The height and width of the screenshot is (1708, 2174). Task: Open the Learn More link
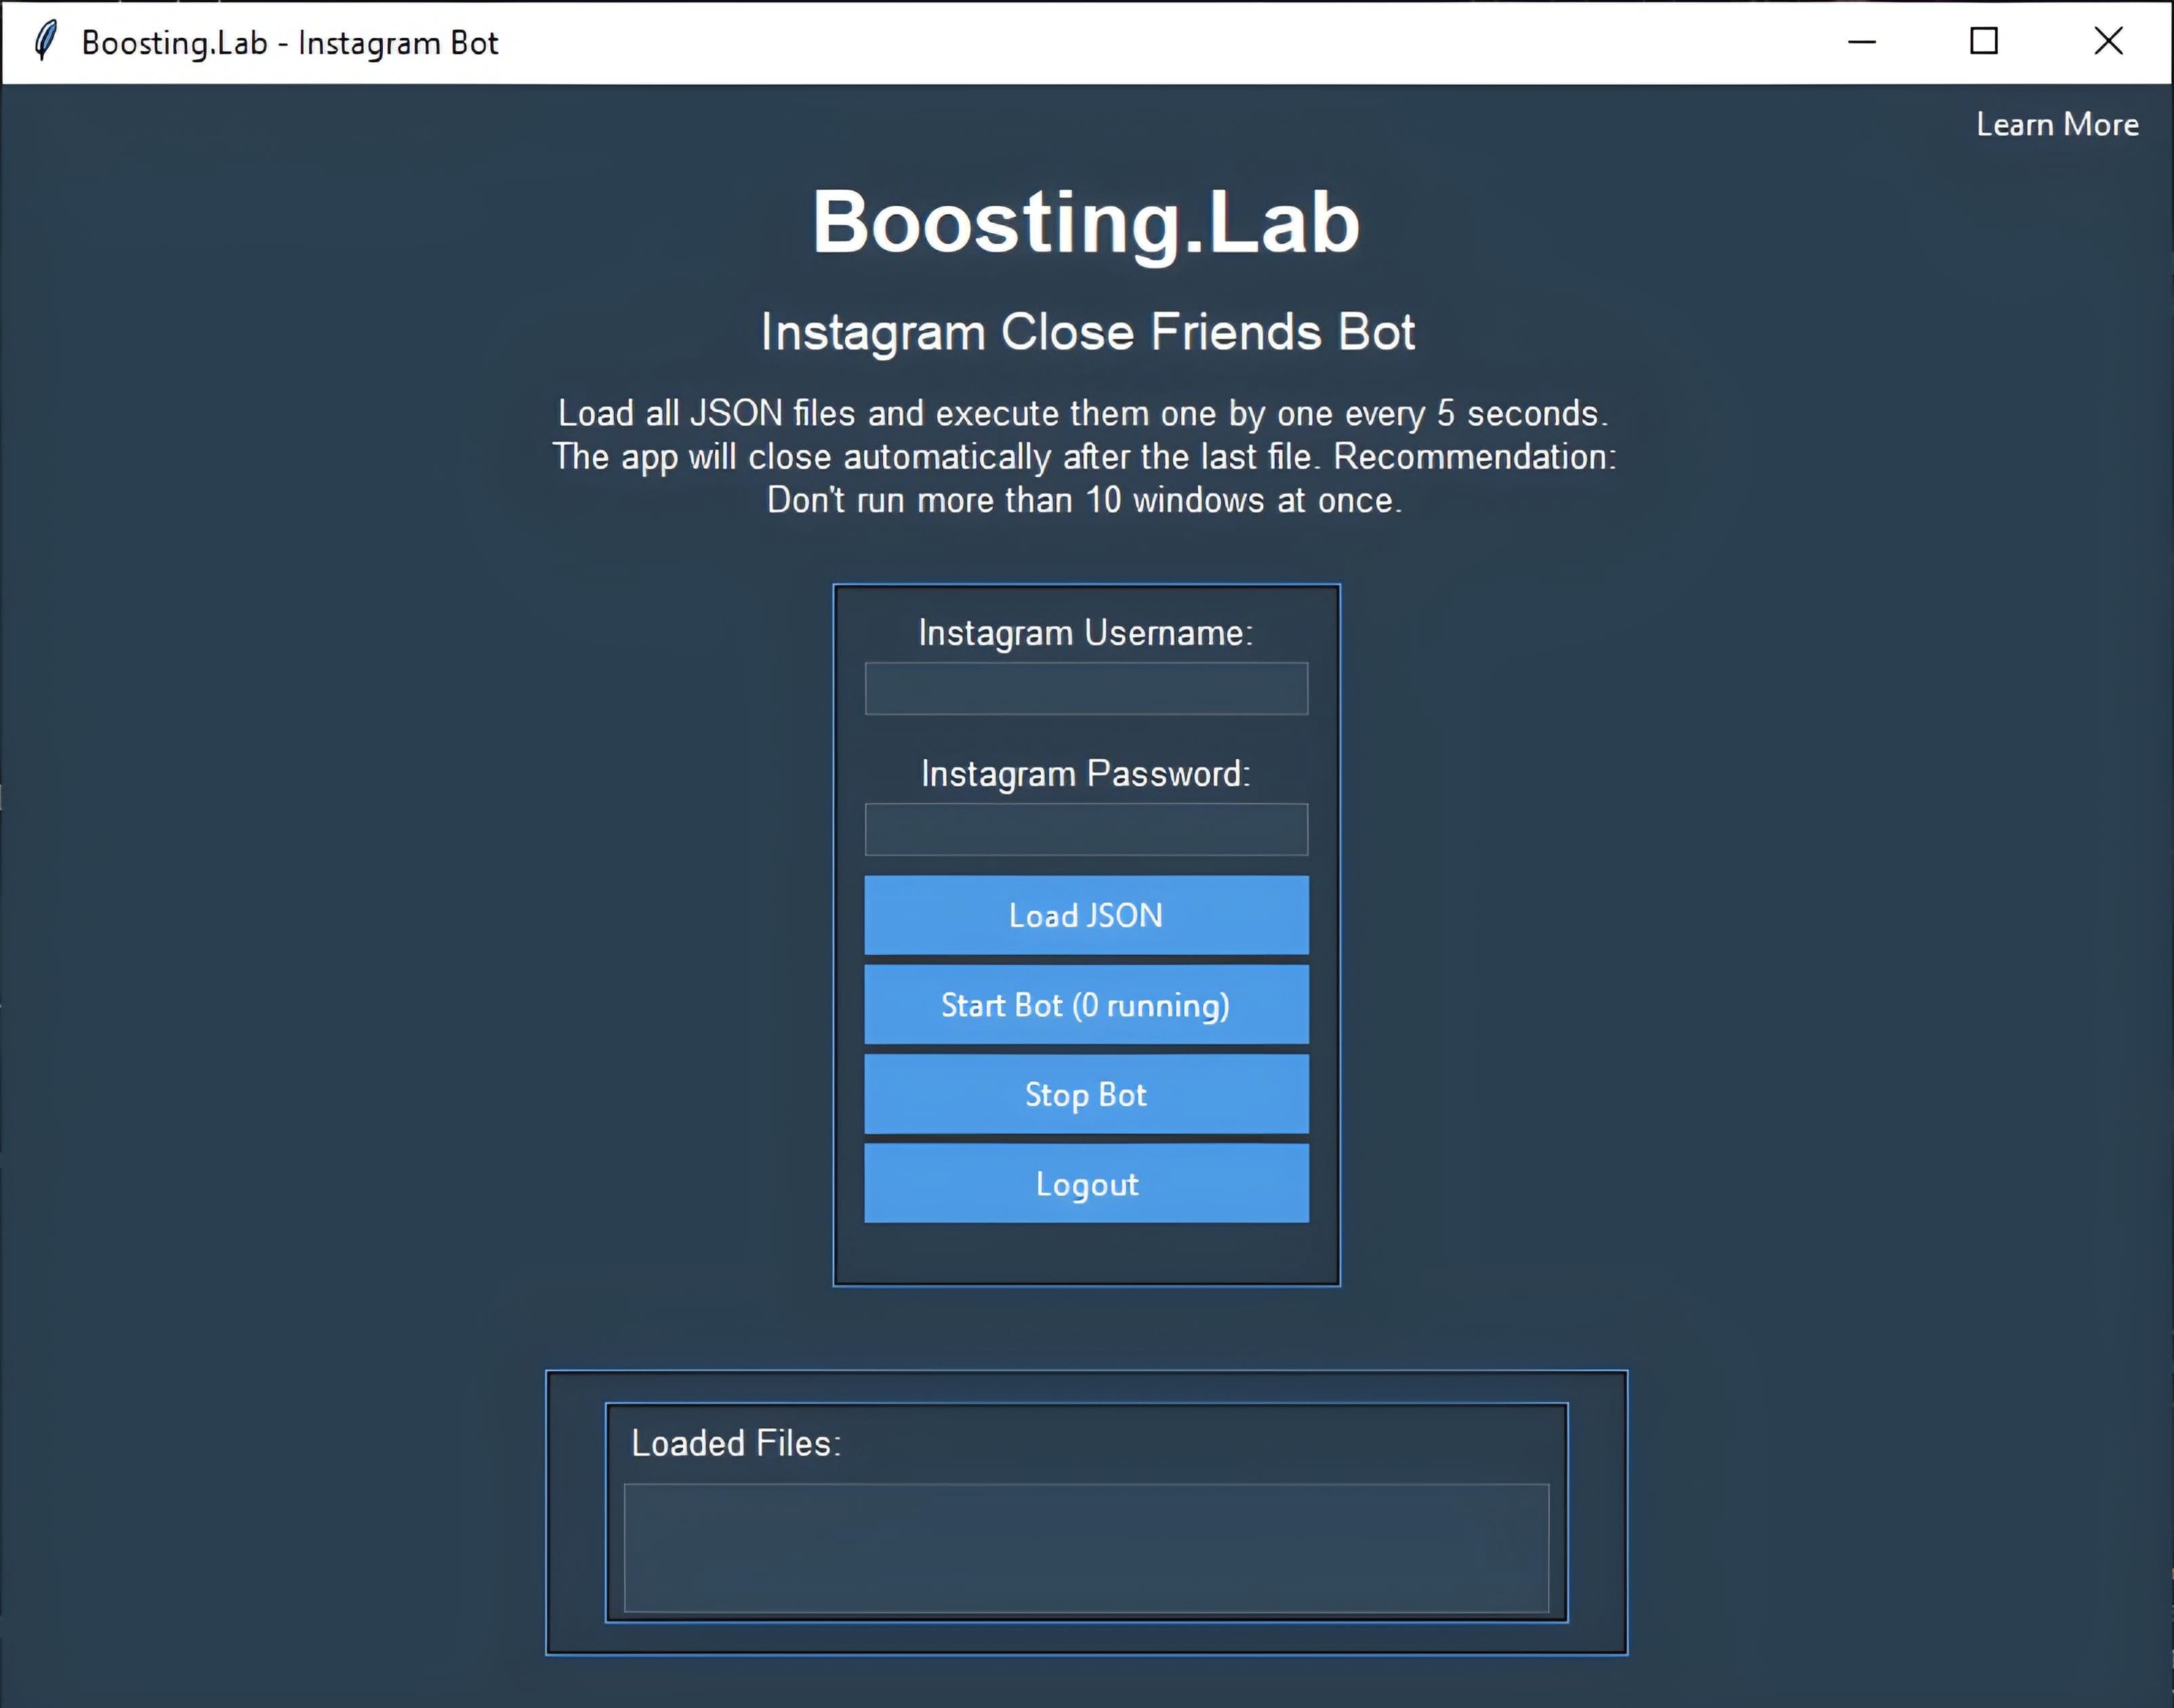tap(2057, 124)
